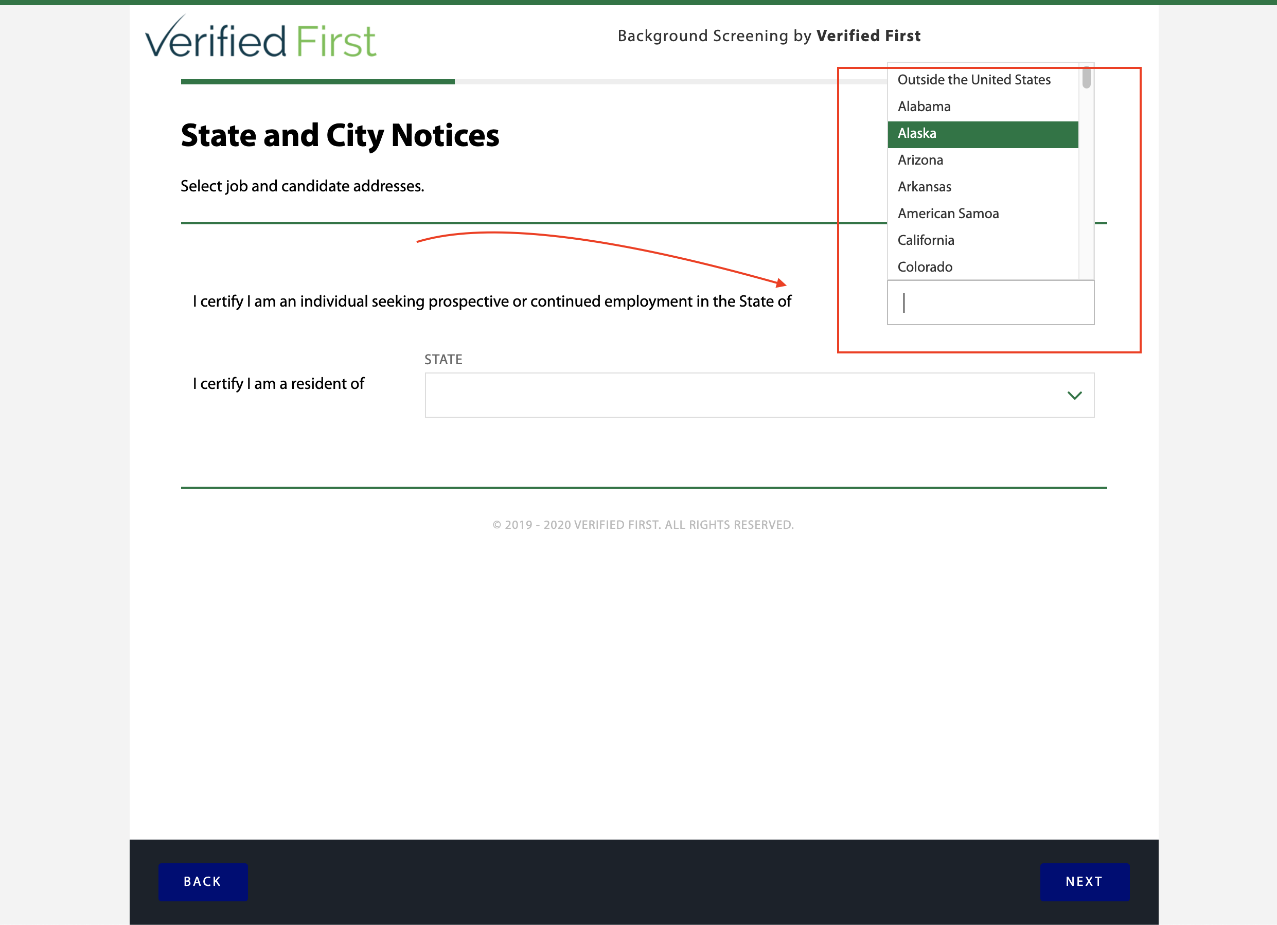Image resolution: width=1277 pixels, height=925 pixels.
Task: Click the resident state chevron arrow
Action: click(1074, 395)
